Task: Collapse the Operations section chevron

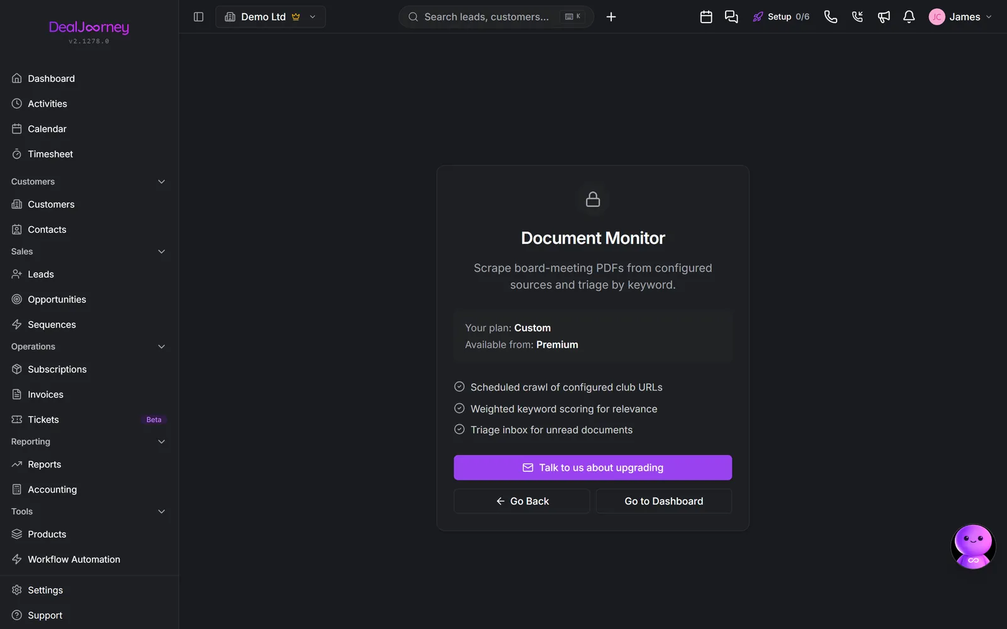Action: (x=162, y=347)
